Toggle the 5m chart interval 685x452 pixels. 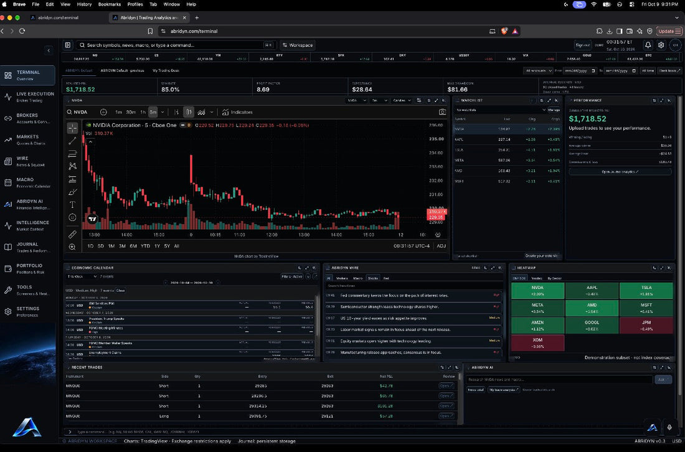pos(153,112)
